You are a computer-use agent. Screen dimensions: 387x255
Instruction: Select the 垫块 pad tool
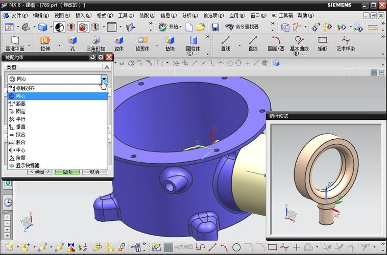pos(170,43)
